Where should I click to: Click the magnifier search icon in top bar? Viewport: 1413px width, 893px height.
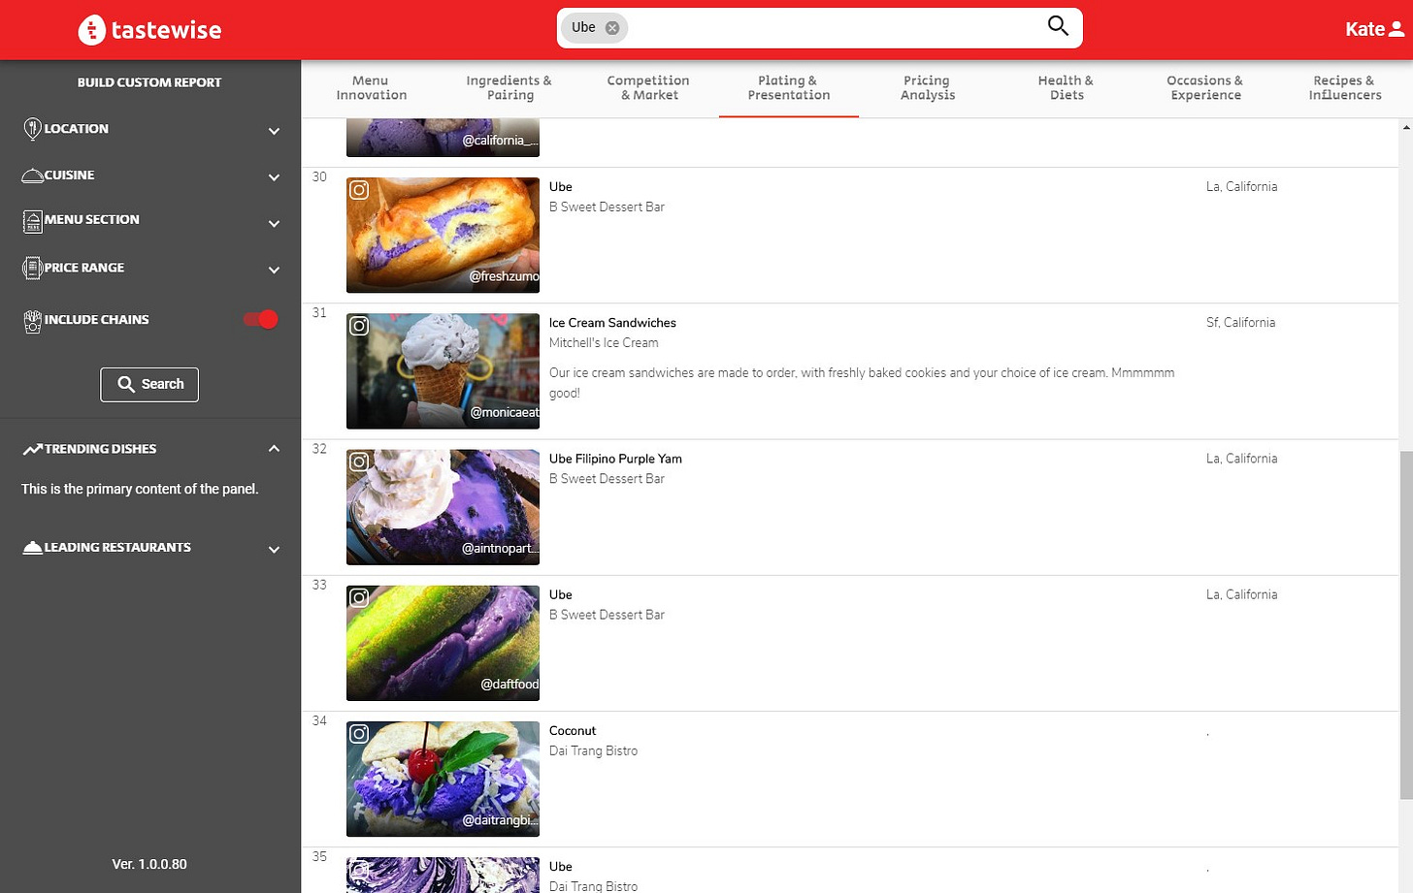click(x=1058, y=26)
